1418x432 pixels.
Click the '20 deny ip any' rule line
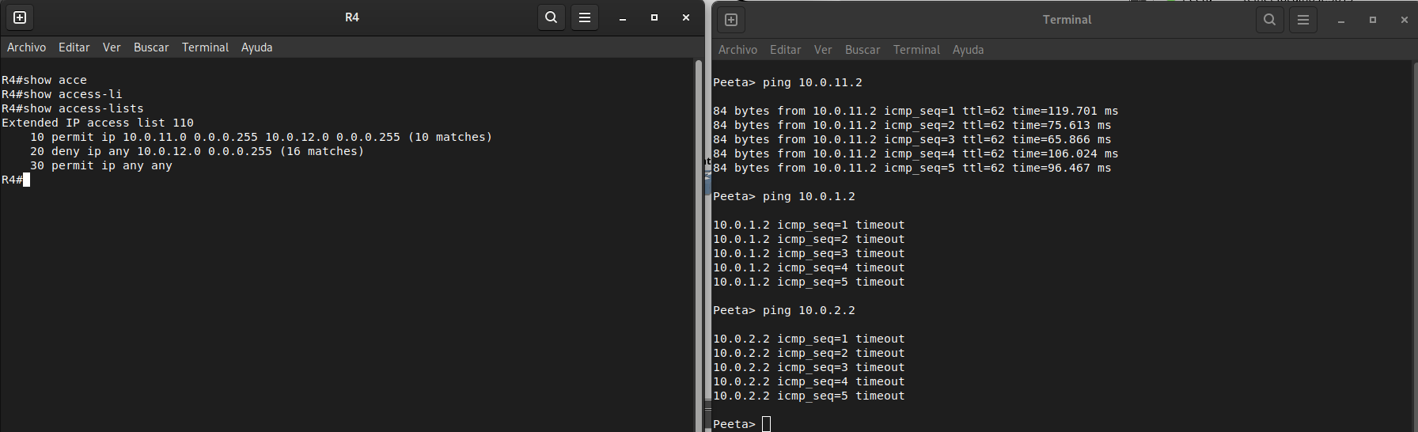tap(197, 151)
